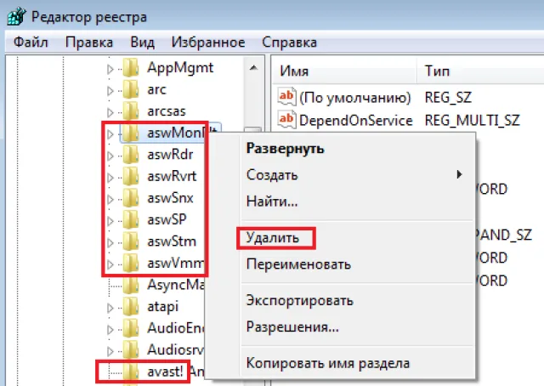This screenshot has height=386, width=544.
Task: Choose Разрешения... in the context menu
Action: pyautogui.click(x=292, y=327)
